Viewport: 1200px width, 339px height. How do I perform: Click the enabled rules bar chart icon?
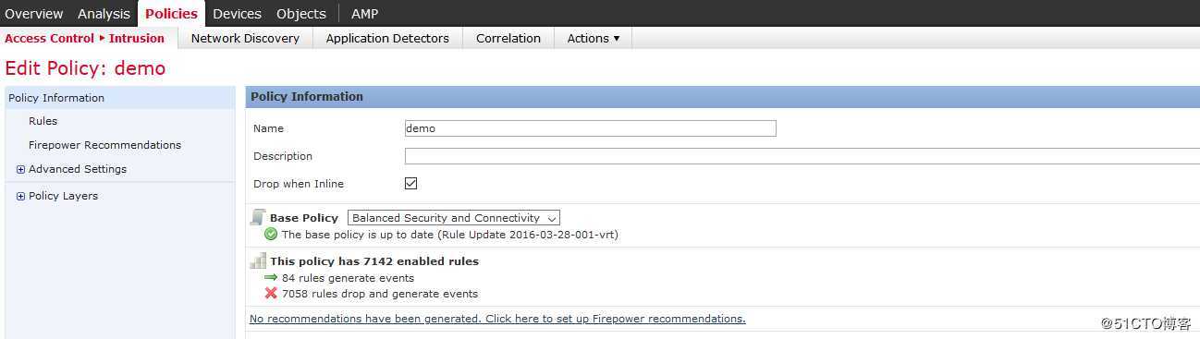click(x=258, y=261)
